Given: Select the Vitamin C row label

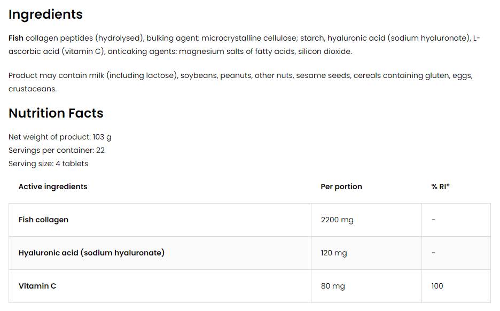Looking at the screenshot, I should tap(37, 286).
